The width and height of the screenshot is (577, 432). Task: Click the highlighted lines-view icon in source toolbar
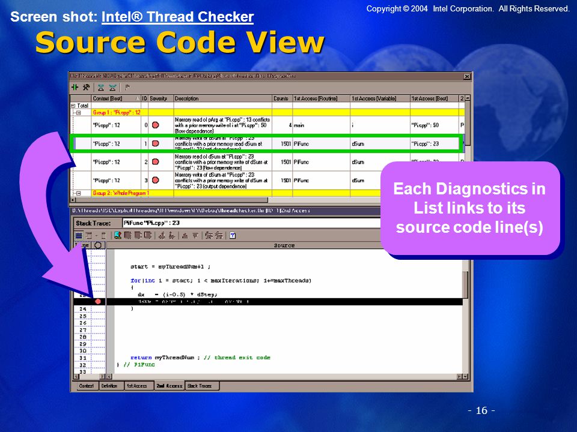coord(79,235)
